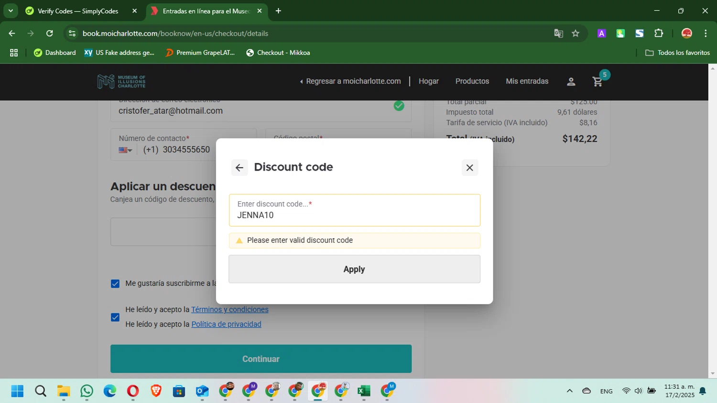Open the Mis entradas menu item

[x=527, y=81]
